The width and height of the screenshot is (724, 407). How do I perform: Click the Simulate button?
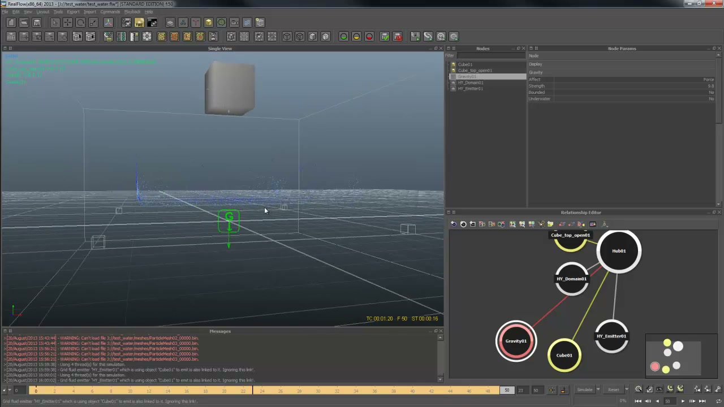tap(584, 389)
